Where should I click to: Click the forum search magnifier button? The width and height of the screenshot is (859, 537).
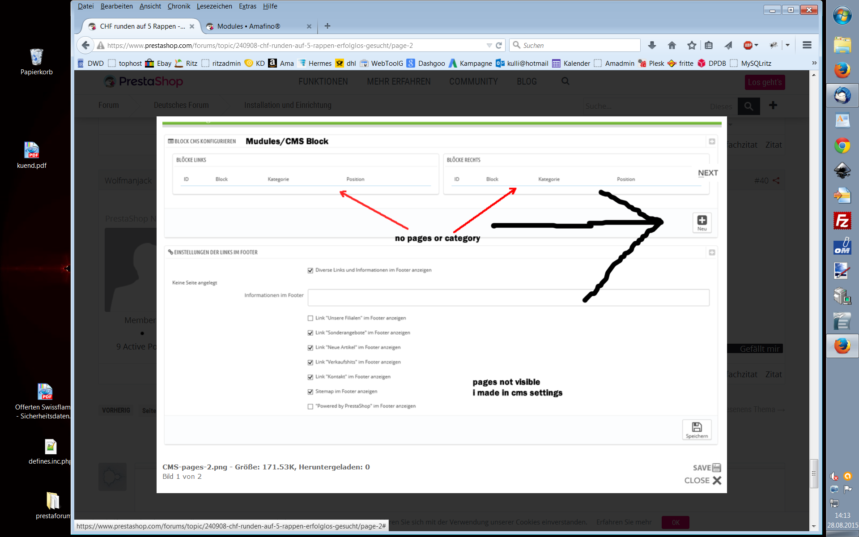click(x=748, y=106)
